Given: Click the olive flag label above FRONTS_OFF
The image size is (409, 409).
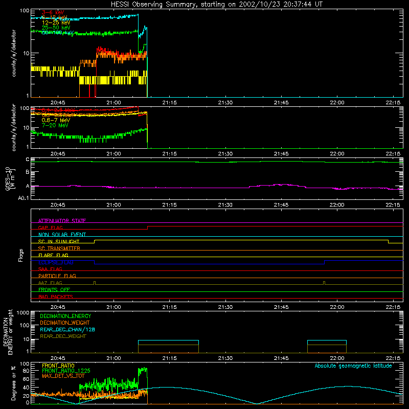Looking at the screenshot, I should [x=50, y=283].
